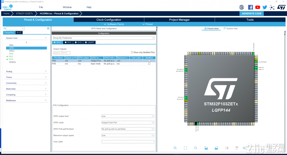Open the GPIO Pull-up/Pull-down dropdown
Screen dimensions: 287x155
coord(128,129)
